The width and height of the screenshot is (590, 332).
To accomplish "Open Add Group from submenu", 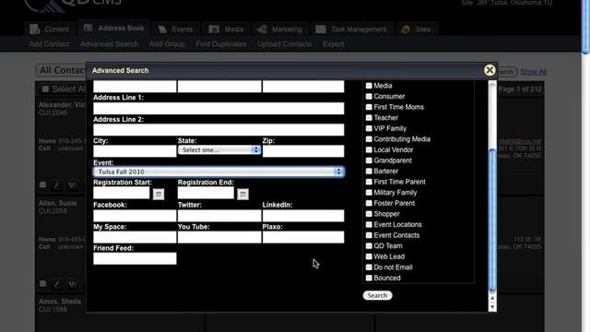I will coord(167,44).
